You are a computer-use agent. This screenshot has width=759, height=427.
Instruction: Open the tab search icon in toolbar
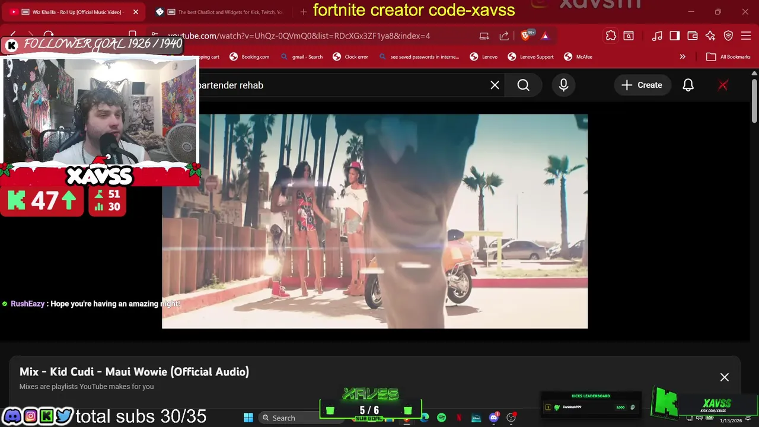[628, 36]
